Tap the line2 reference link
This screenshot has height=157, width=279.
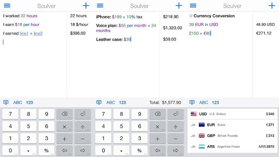(x=38, y=33)
